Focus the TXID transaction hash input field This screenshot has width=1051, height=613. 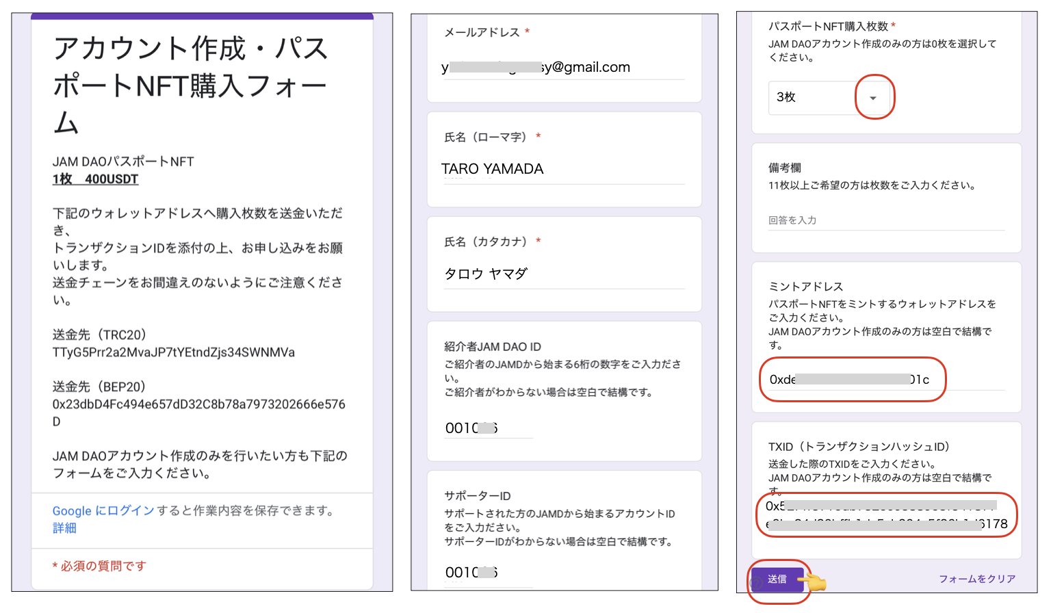click(885, 515)
